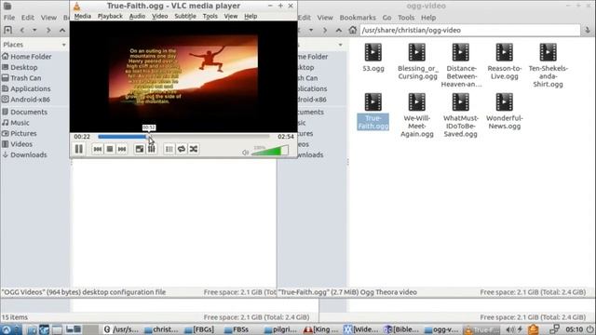This screenshot has height=335, width=596.
Task: Switch to /usr/s... taskbar window
Action: 122,329
